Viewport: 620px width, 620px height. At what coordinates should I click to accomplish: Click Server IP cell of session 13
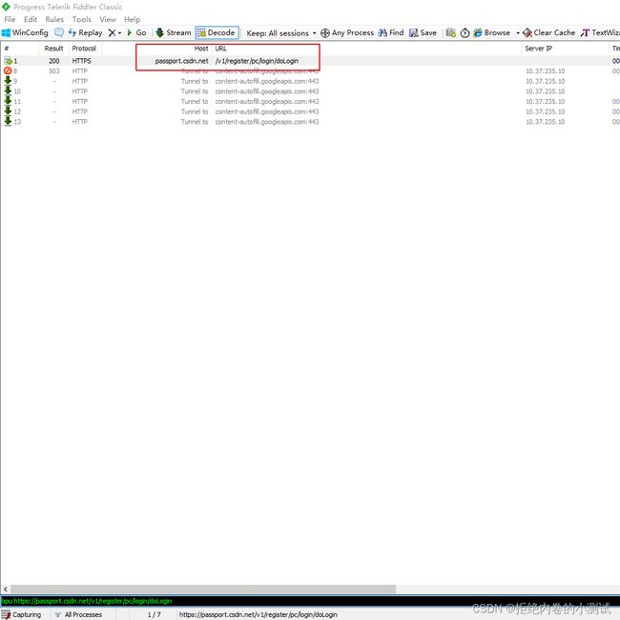coord(545,122)
